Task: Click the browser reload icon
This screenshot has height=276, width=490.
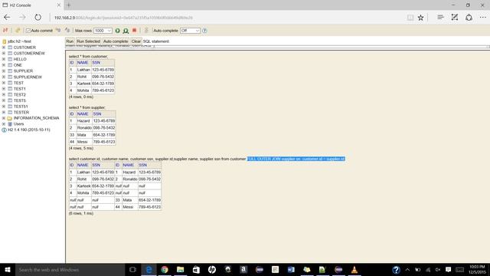Action: point(38,18)
